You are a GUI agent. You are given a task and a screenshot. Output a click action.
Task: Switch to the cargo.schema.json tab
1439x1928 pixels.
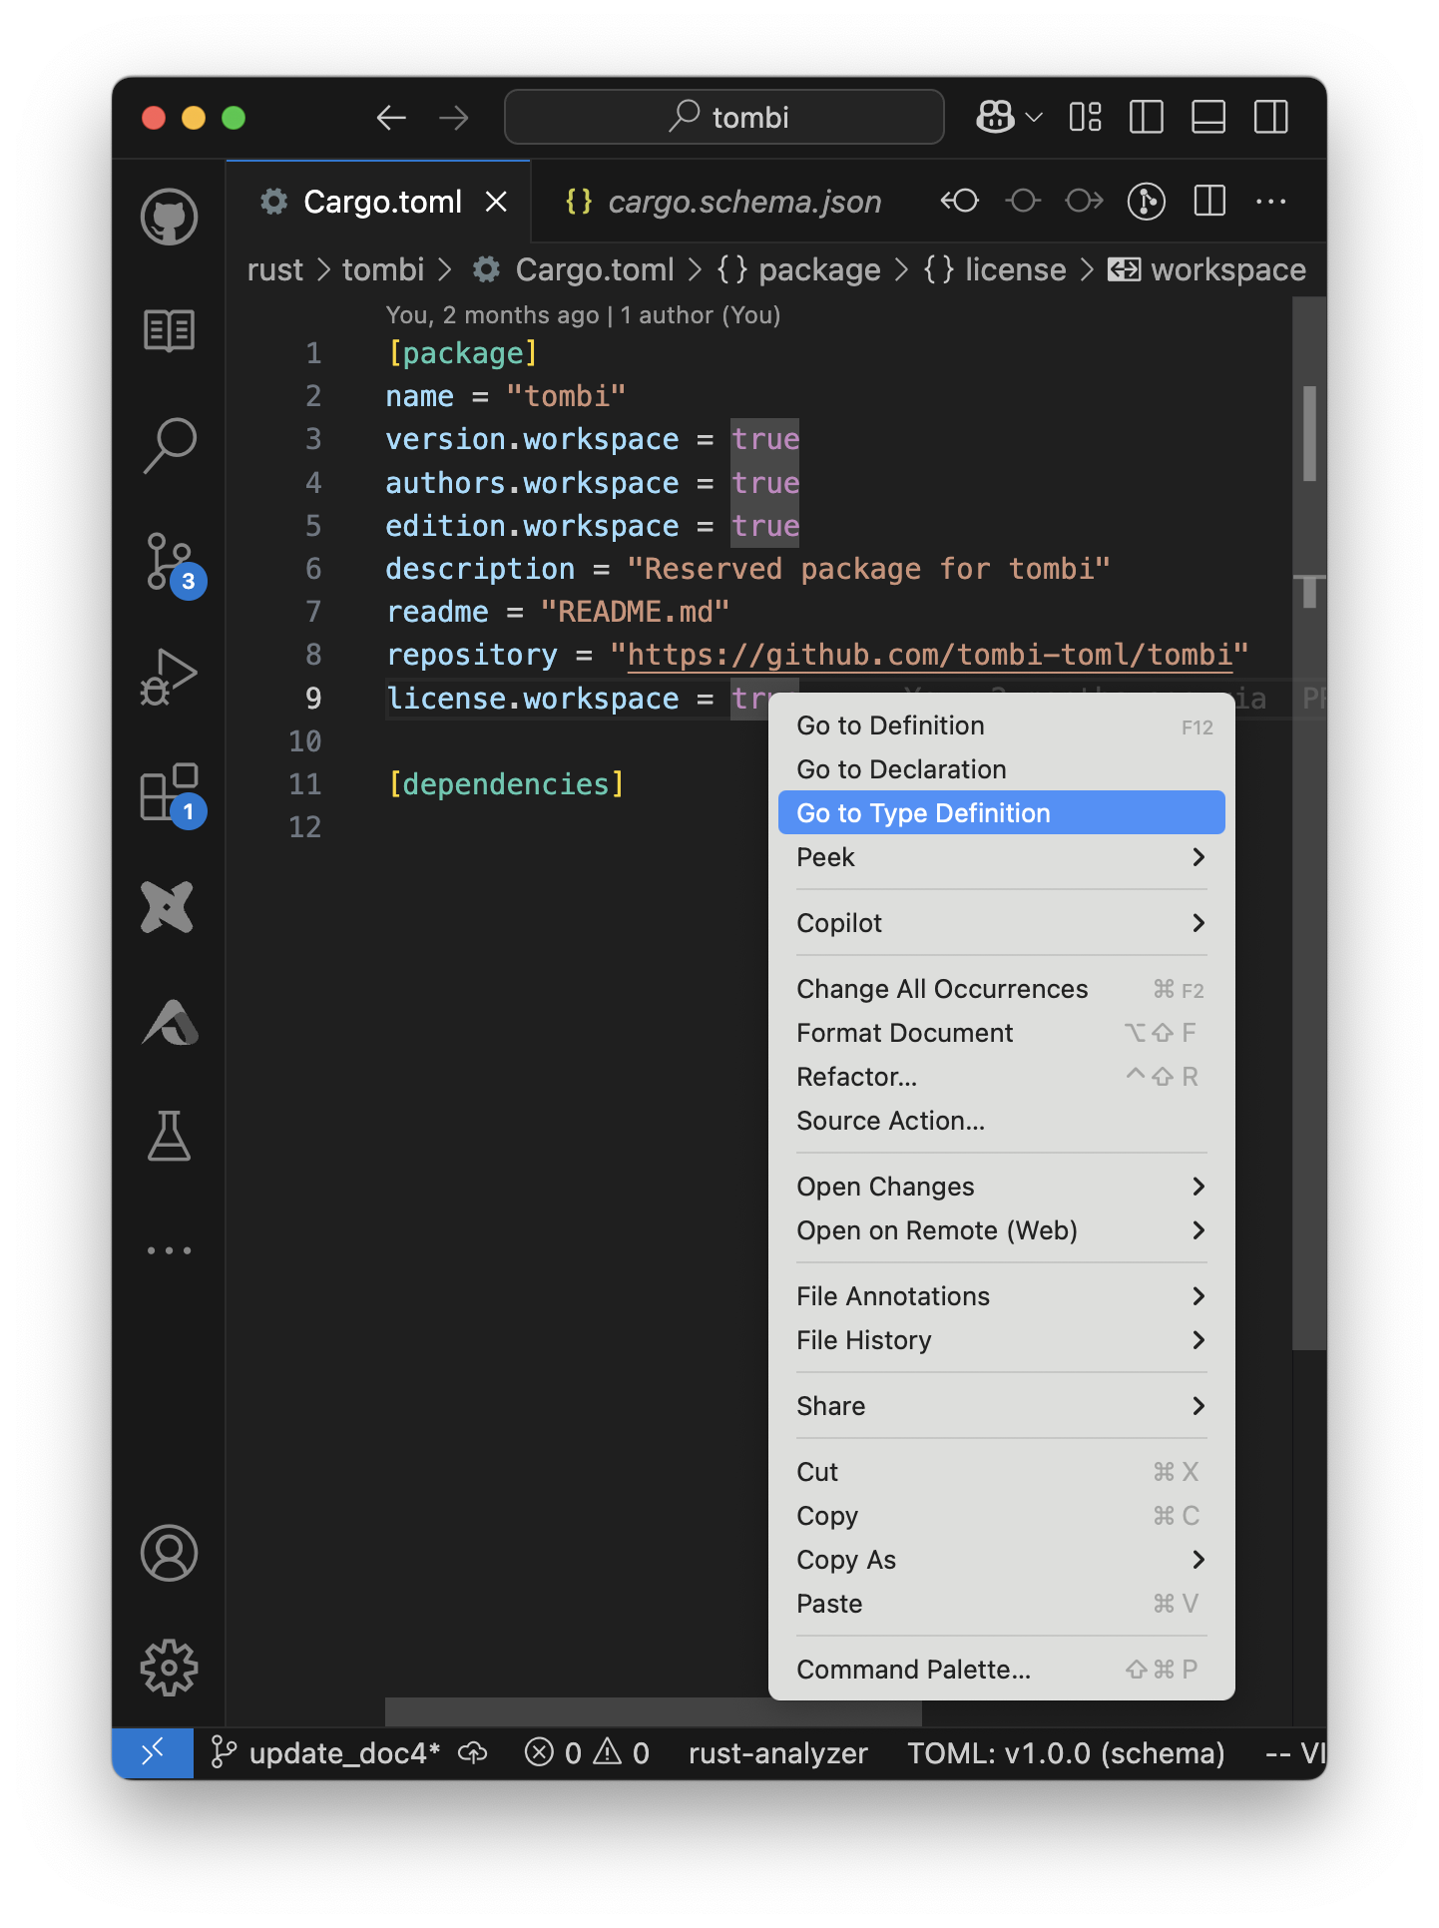pos(724,202)
